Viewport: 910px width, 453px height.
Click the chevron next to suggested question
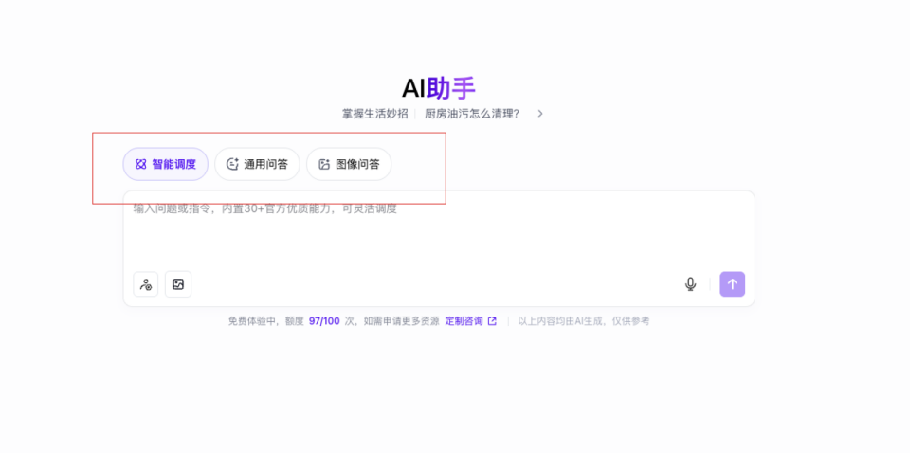[540, 114]
